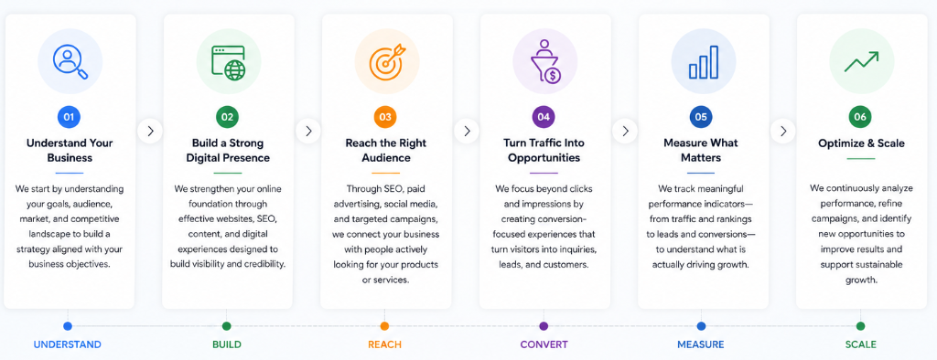Click the blue bar chart icon

point(704,62)
